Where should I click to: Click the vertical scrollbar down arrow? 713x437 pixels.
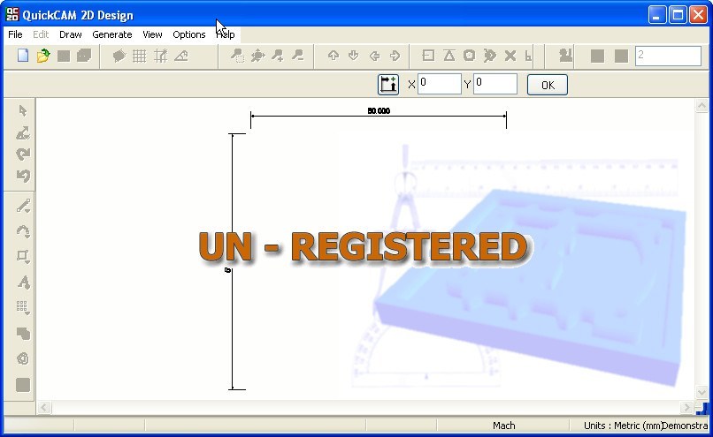[701, 392]
